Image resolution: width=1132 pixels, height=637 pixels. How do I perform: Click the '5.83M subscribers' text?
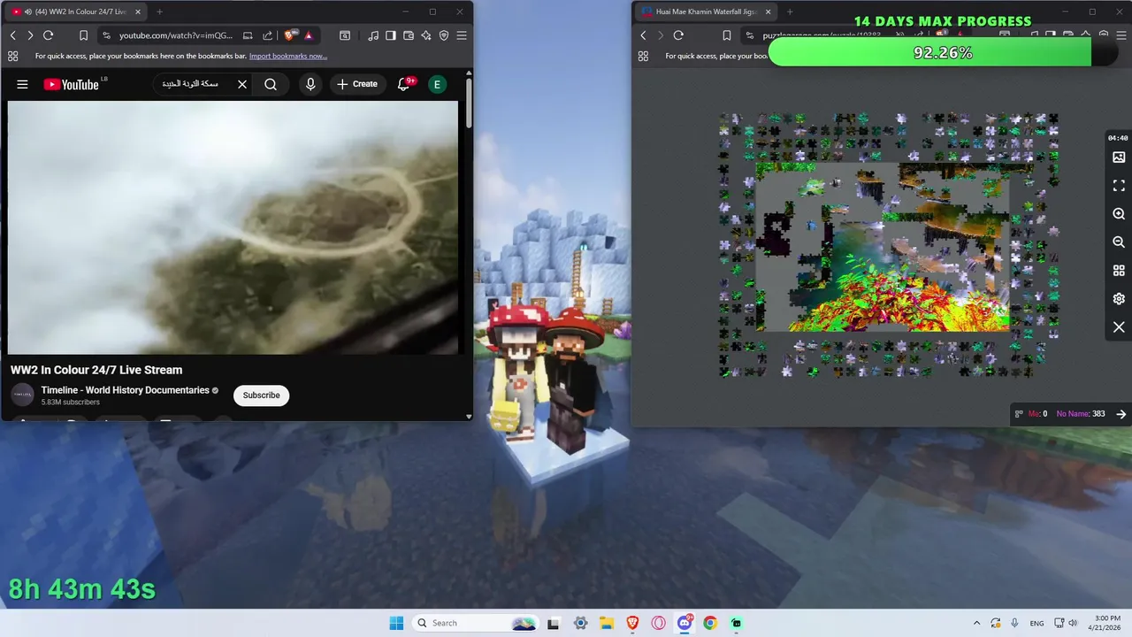tap(70, 403)
